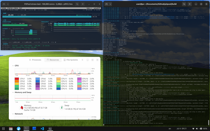Collapse the CPU section

13,65
